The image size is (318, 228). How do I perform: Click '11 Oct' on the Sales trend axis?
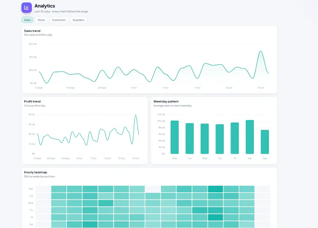pyautogui.click(x=197, y=88)
